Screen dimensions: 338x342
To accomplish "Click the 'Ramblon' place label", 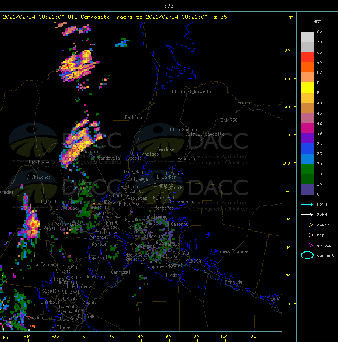I will (133, 117).
